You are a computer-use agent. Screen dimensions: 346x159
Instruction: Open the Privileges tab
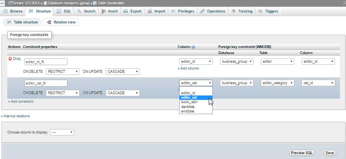183,11
